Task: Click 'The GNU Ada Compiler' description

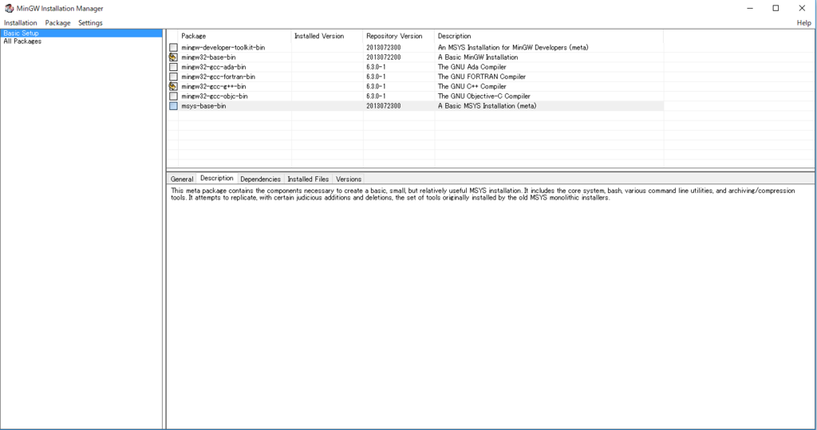Action: click(472, 67)
